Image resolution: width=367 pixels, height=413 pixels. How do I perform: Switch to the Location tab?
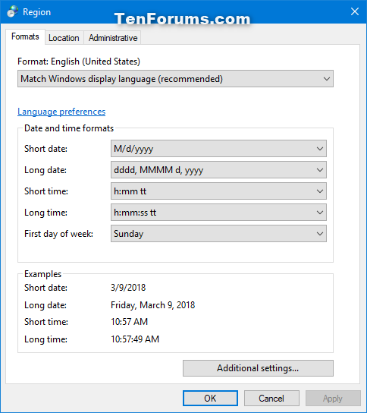pyautogui.click(x=64, y=38)
